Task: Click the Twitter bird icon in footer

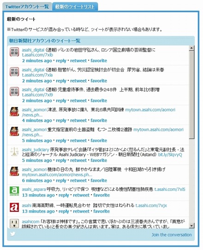Action: 13,234
